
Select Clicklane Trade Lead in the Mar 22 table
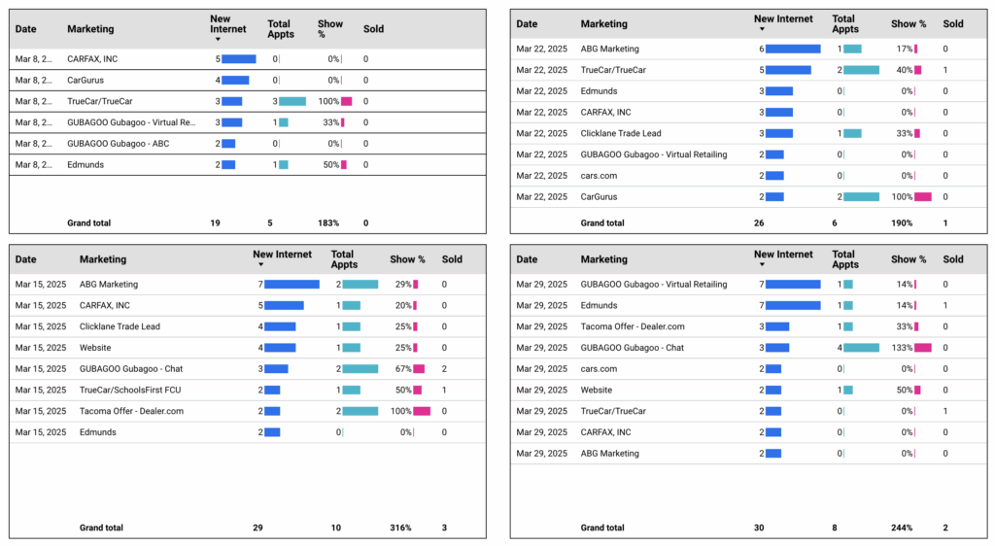click(622, 134)
